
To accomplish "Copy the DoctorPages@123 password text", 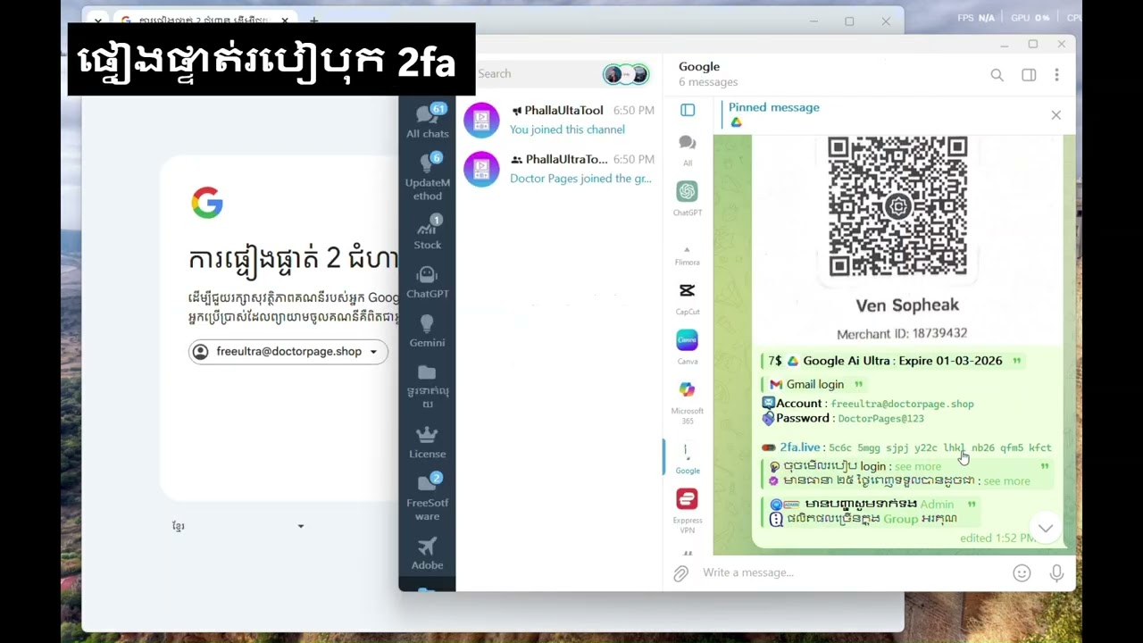I will coord(880,418).
